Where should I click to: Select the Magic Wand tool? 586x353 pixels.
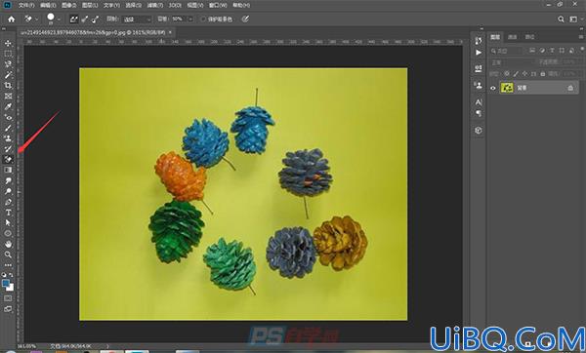[8, 75]
